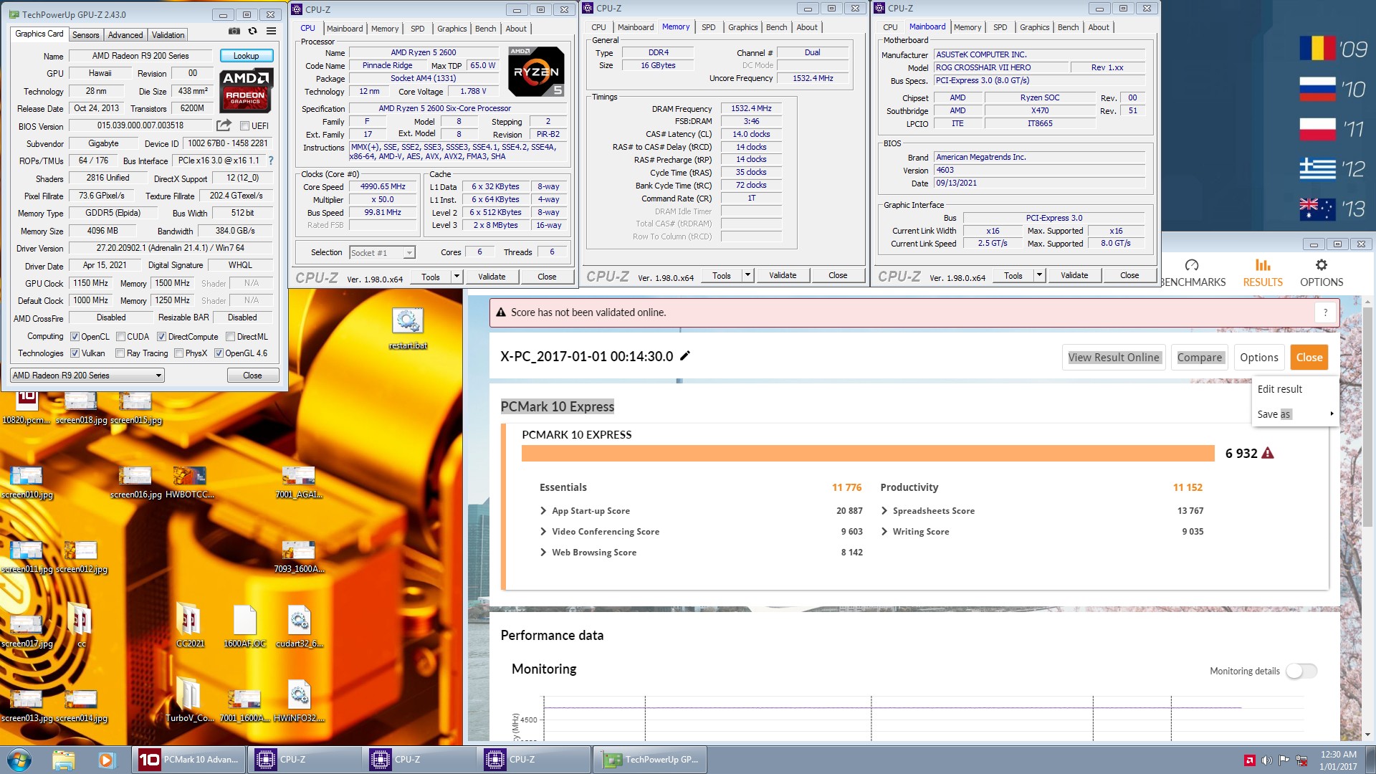Open the PCMark Results chart icon
This screenshot has width=1376, height=774.
(1263, 265)
